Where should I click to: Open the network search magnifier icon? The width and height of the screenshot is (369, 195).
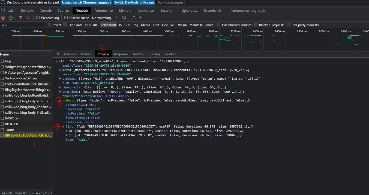[28, 18]
